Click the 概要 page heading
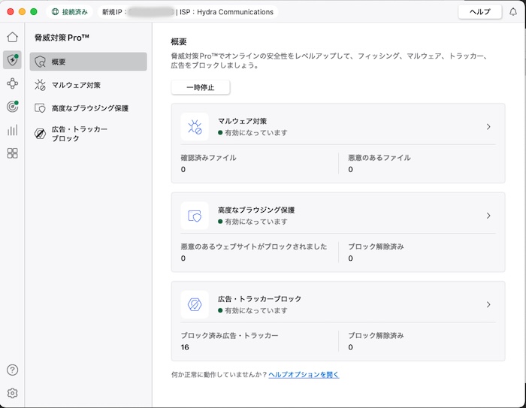 [179, 41]
